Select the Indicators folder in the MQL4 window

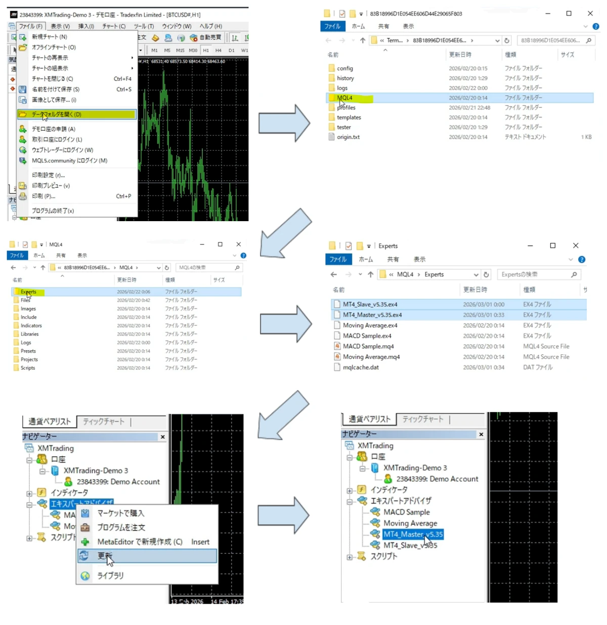point(31,326)
